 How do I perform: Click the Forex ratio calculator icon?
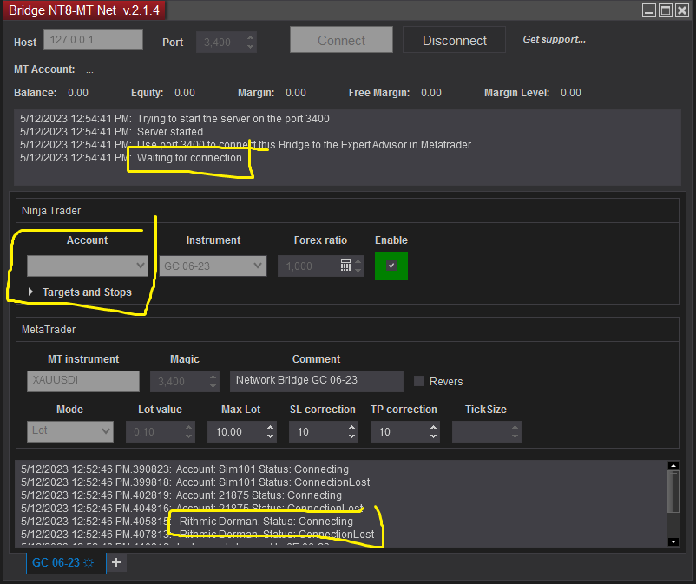coord(345,265)
